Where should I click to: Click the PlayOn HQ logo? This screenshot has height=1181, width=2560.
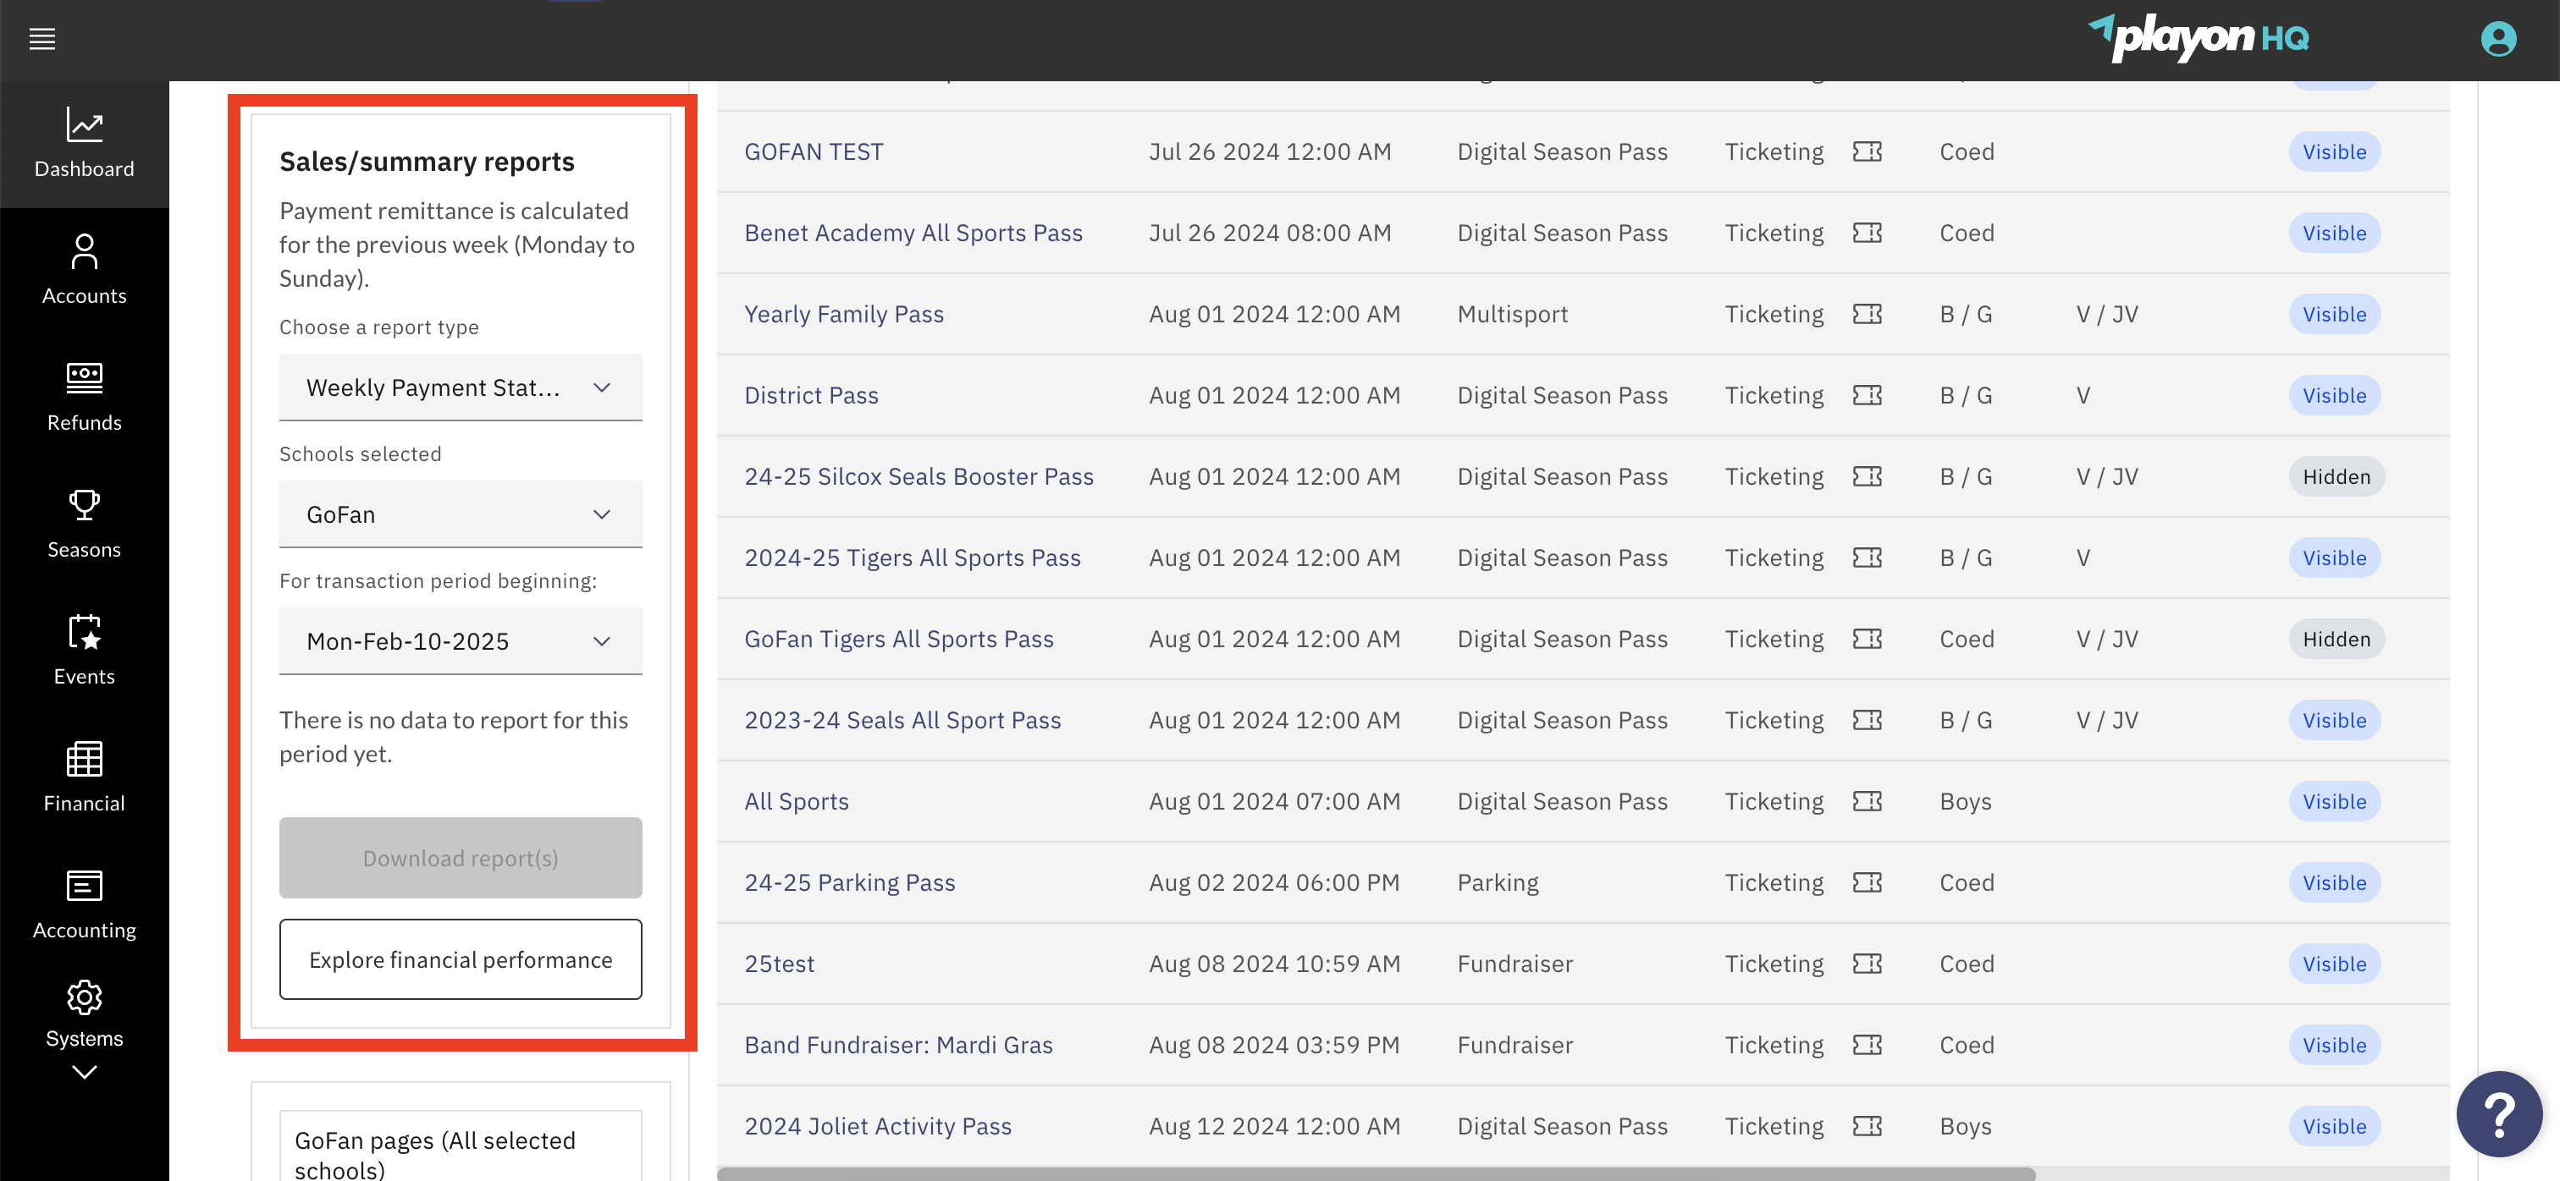(x=2199, y=39)
